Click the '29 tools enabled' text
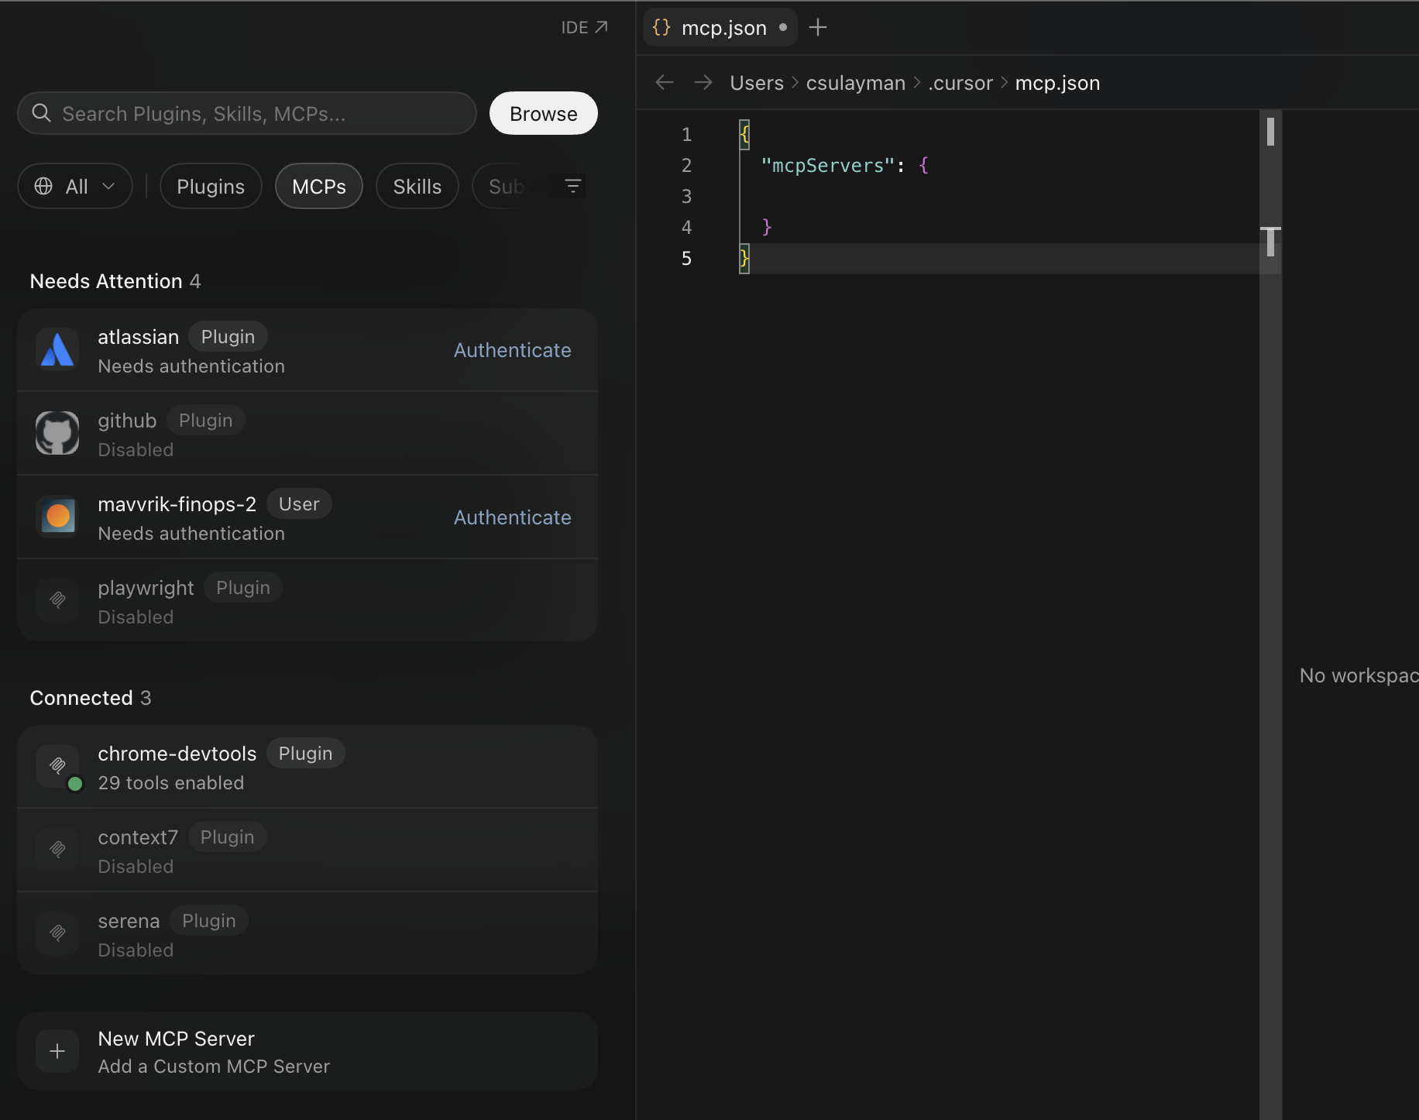The width and height of the screenshot is (1419, 1120). 171,783
